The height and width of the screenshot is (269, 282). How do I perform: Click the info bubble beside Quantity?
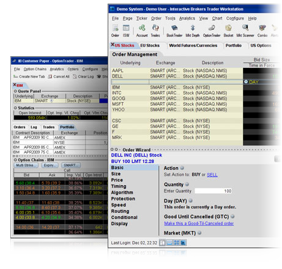tap(187, 184)
